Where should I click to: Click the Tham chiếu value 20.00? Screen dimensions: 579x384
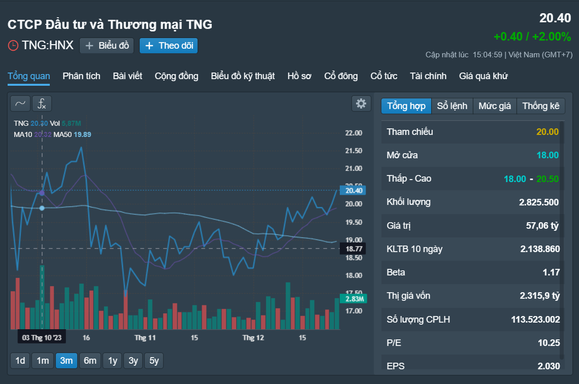coord(547,132)
